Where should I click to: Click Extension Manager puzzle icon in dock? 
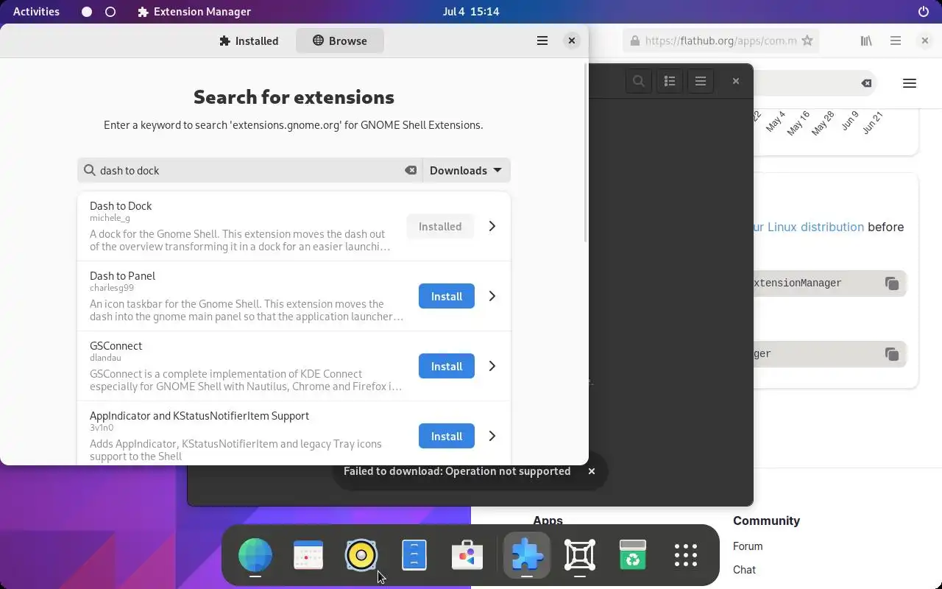tap(527, 555)
